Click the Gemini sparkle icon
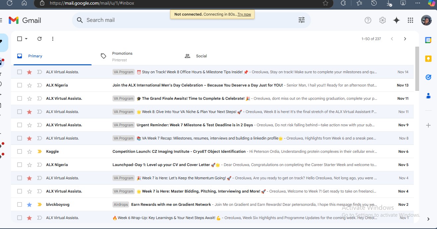The image size is (437, 229). [x=396, y=20]
